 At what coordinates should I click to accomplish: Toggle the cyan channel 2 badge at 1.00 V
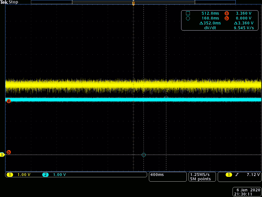tap(46, 175)
